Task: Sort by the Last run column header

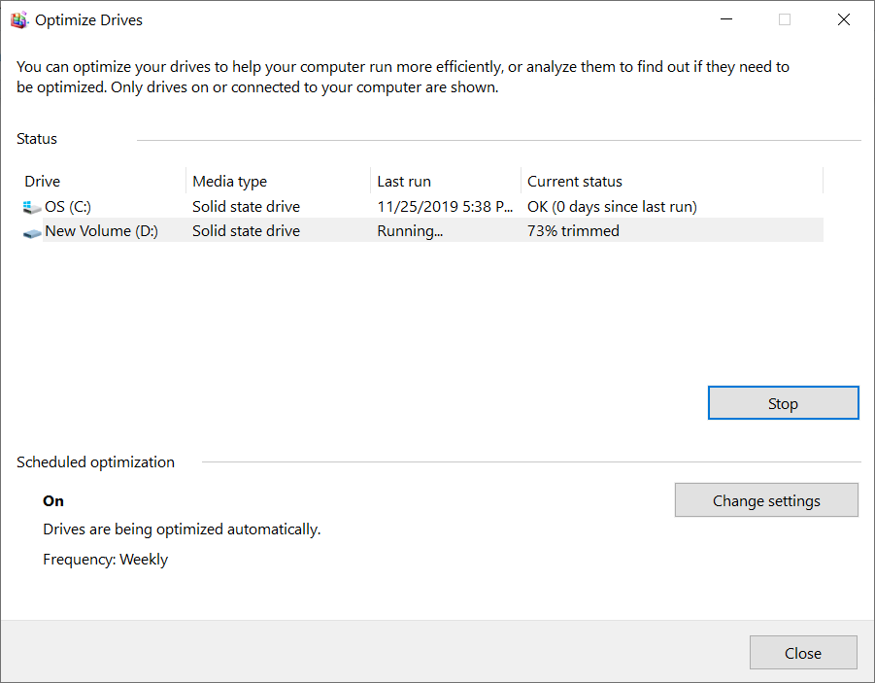Action: tap(446, 181)
